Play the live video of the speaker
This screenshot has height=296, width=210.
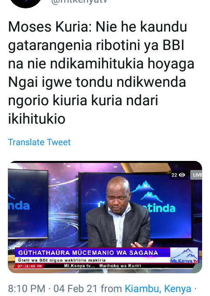pos(105,217)
